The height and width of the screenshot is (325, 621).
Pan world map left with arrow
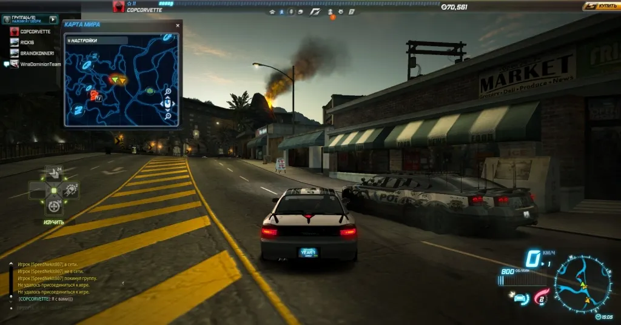click(x=162, y=104)
